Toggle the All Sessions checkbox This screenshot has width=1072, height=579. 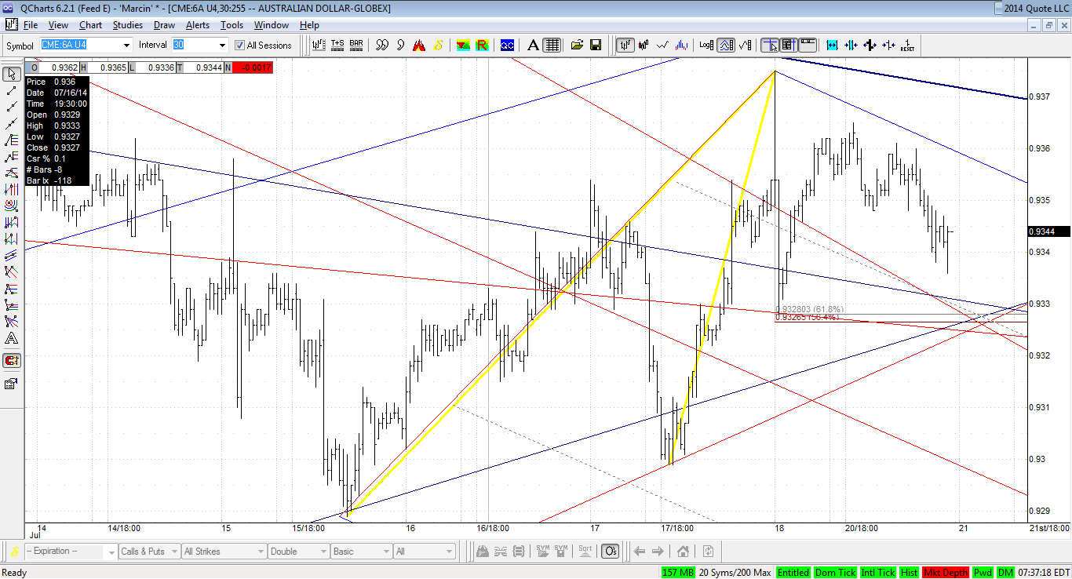point(240,46)
